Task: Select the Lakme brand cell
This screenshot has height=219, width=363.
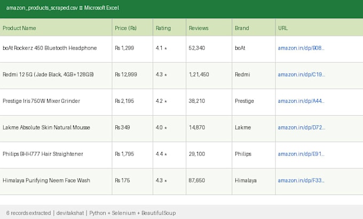Action: 254,128
